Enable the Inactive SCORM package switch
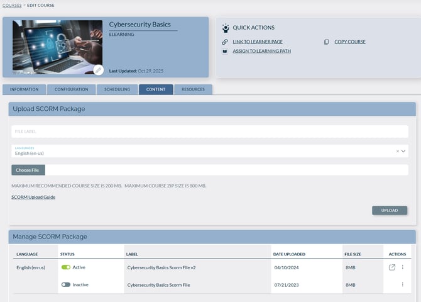The height and width of the screenshot is (302, 421). click(x=65, y=284)
